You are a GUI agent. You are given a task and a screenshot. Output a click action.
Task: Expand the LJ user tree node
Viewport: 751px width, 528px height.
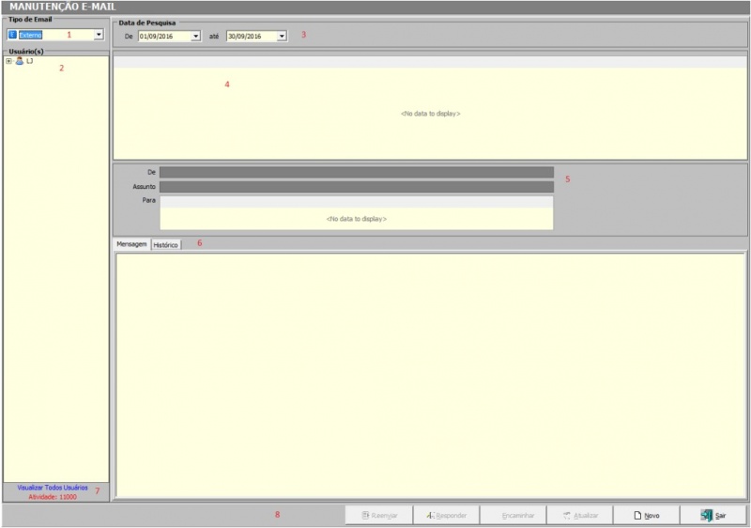pyautogui.click(x=8, y=61)
